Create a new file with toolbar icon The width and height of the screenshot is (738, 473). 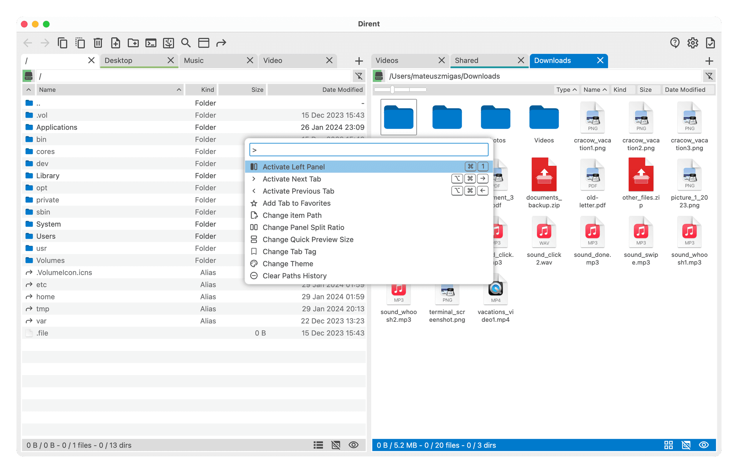(x=115, y=43)
